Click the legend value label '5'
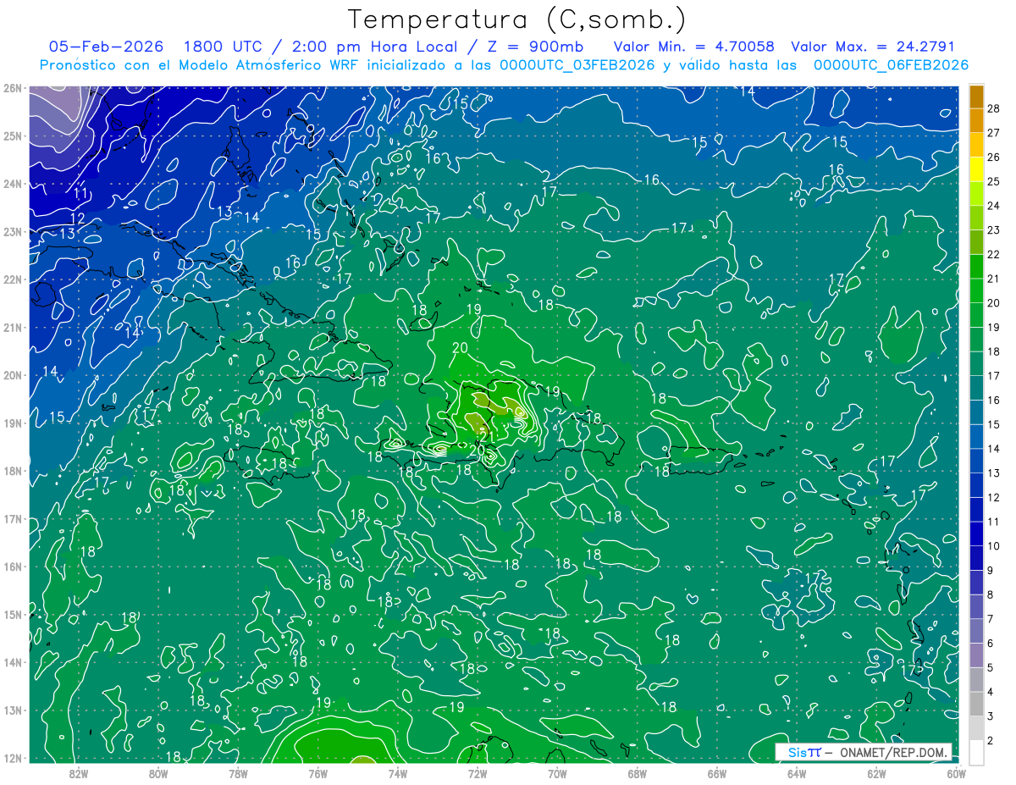 [x=990, y=667]
